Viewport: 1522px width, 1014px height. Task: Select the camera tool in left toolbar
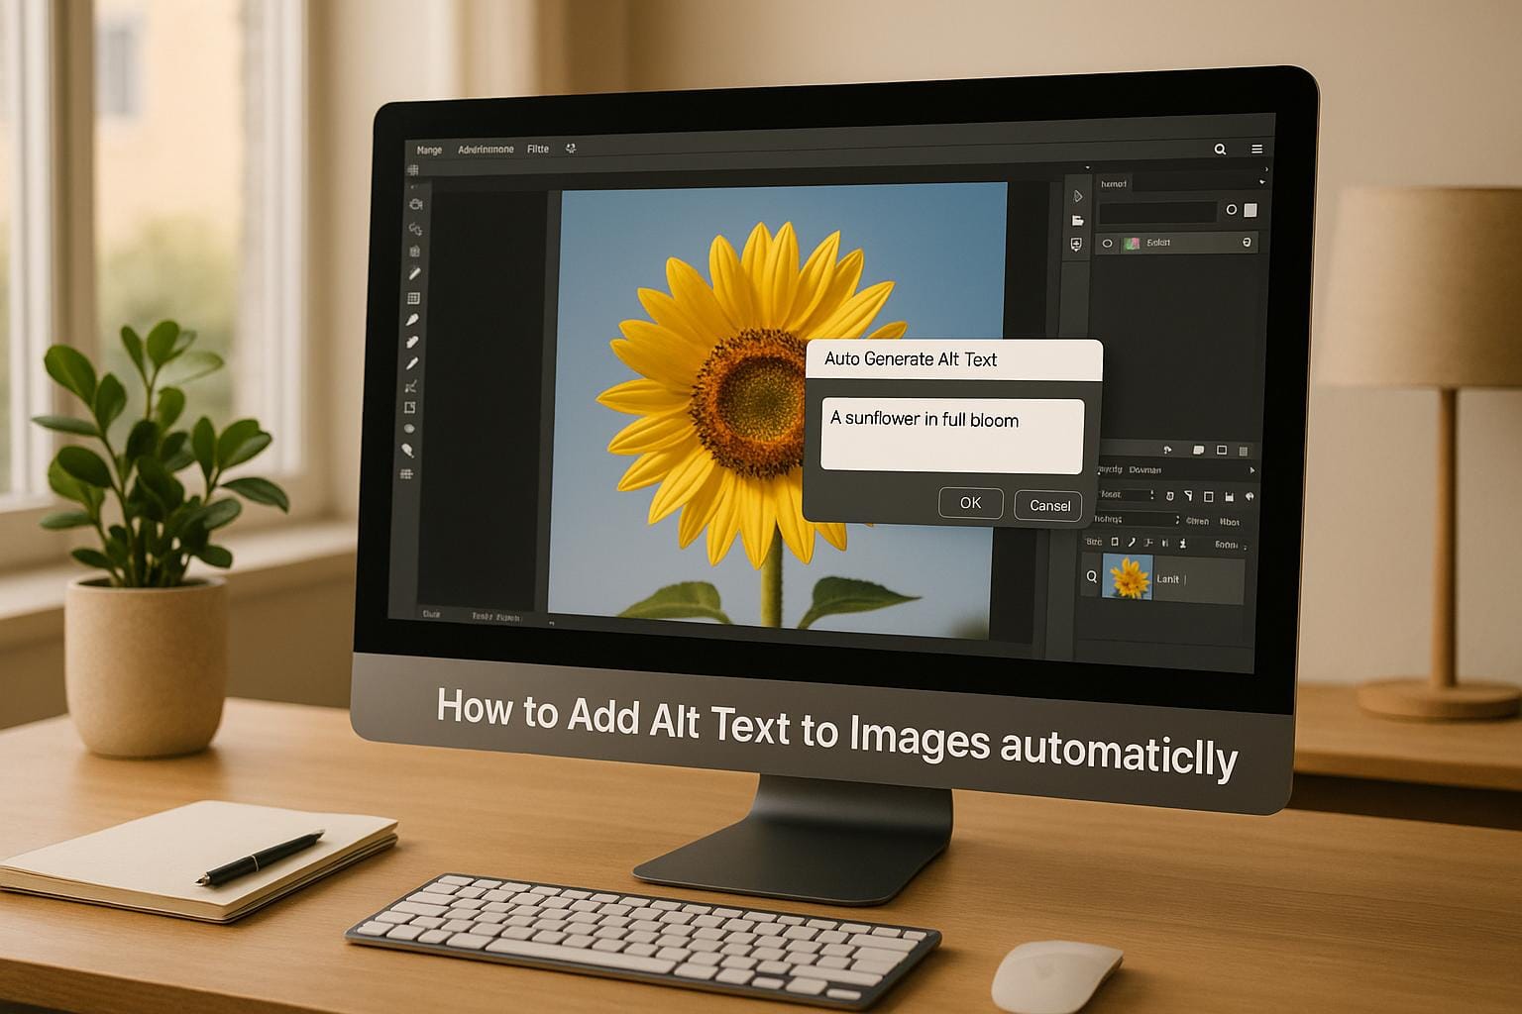click(415, 204)
